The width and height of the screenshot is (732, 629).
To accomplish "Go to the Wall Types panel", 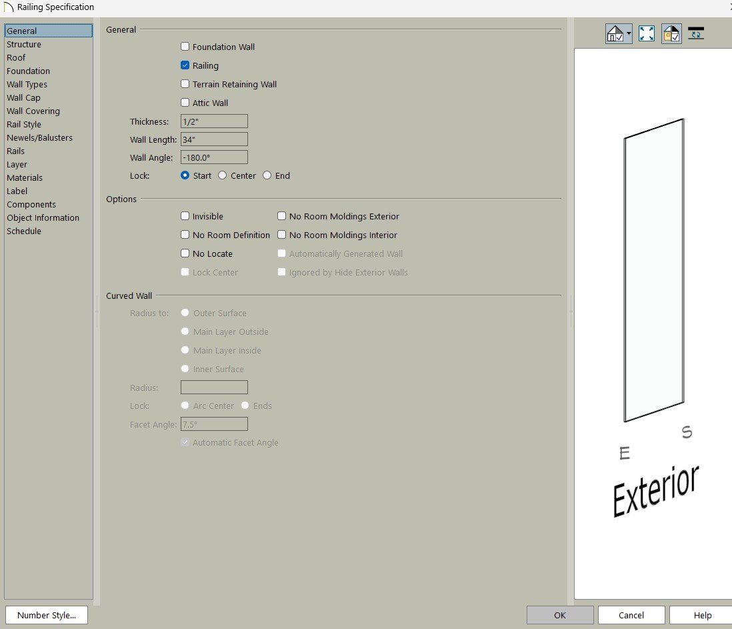I will coord(49,85).
